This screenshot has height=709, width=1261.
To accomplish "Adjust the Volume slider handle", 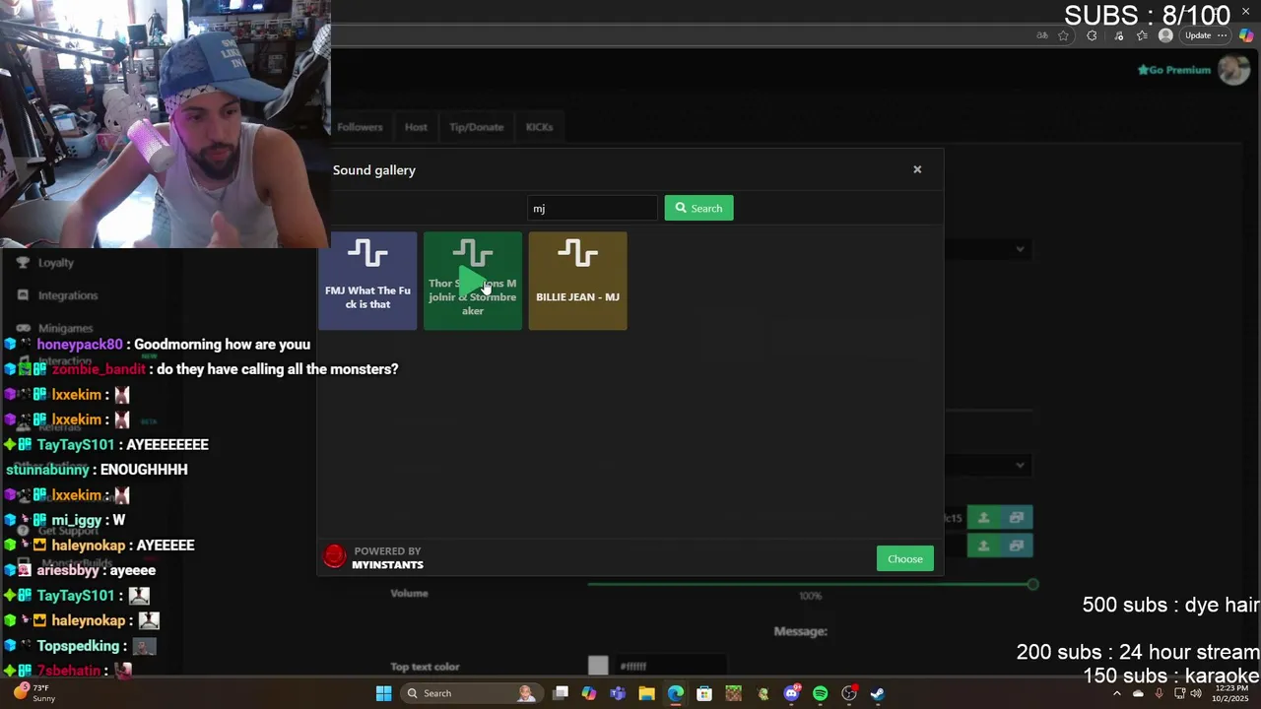I will pos(1031,584).
